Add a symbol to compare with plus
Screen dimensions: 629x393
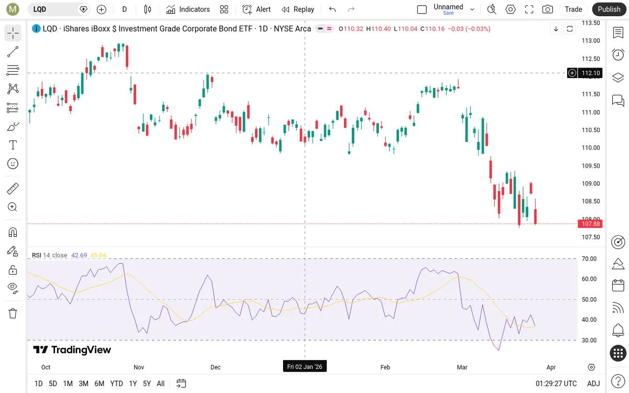click(x=102, y=9)
